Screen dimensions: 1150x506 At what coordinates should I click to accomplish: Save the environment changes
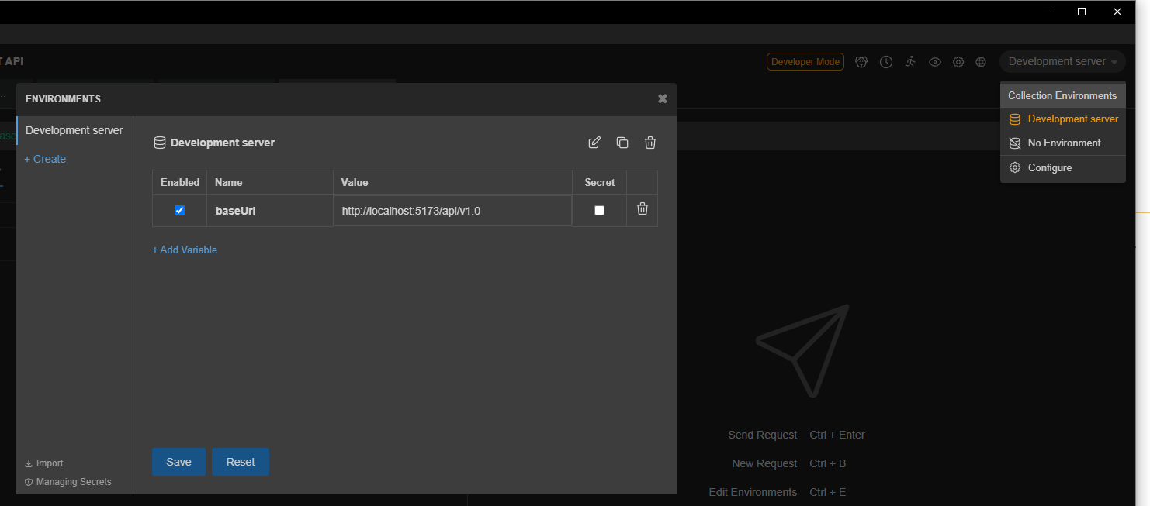178,462
